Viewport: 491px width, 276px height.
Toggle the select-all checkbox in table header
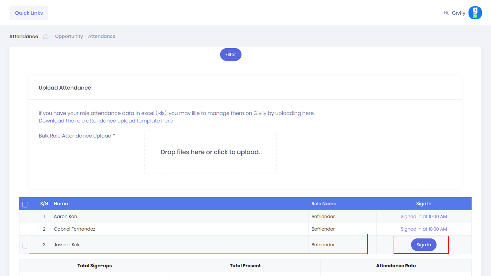click(25, 204)
